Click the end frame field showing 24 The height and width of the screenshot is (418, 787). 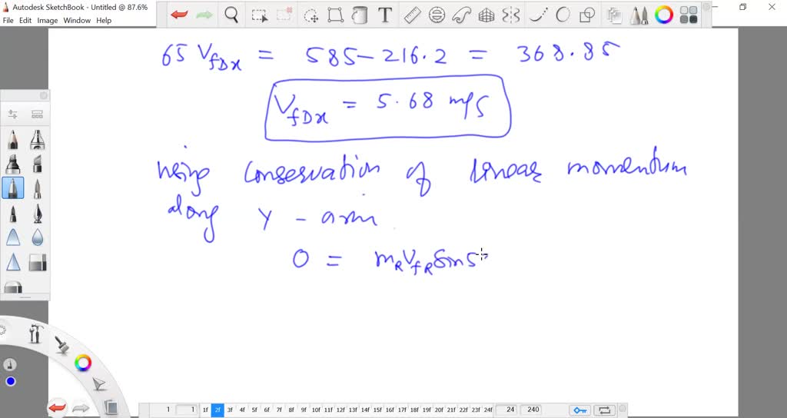coord(506,410)
